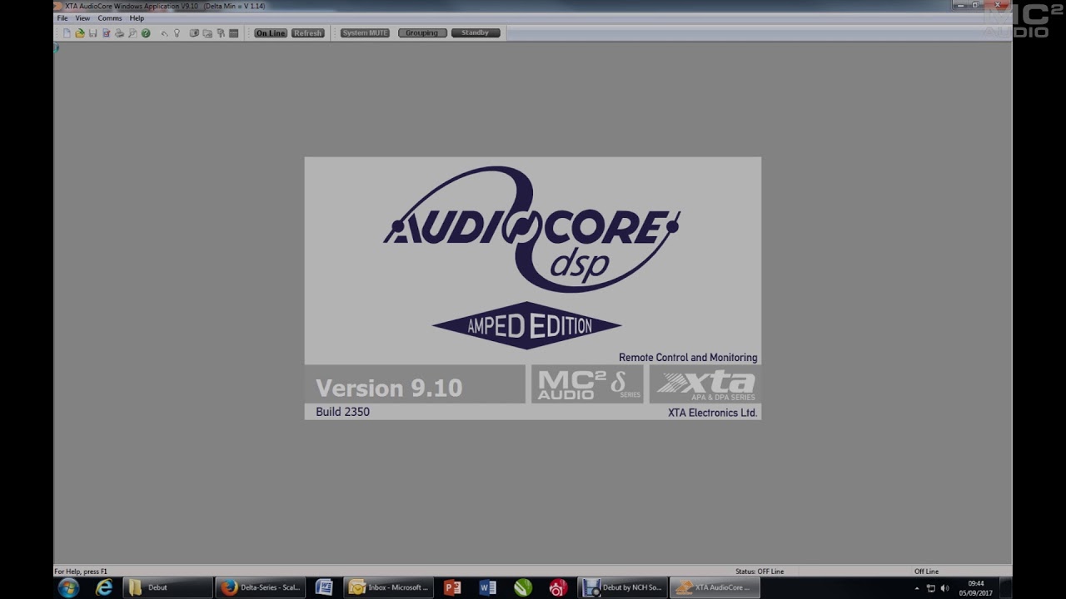Click the Open folder icon in toolbar
The height and width of the screenshot is (599, 1066).
pos(80,33)
